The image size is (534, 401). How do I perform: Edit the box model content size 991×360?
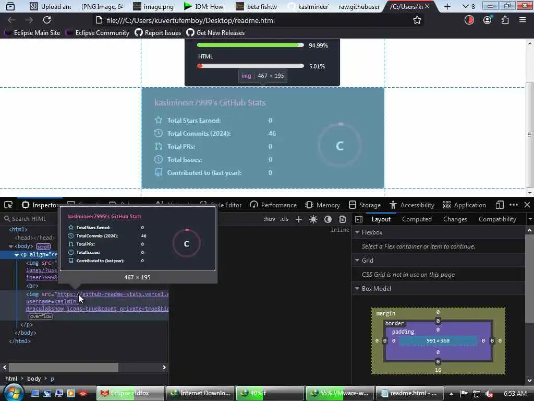click(x=438, y=340)
